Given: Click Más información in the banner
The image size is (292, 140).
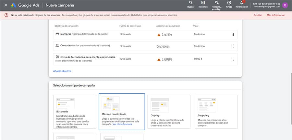Looking at the screenshot, I should 276,15.
